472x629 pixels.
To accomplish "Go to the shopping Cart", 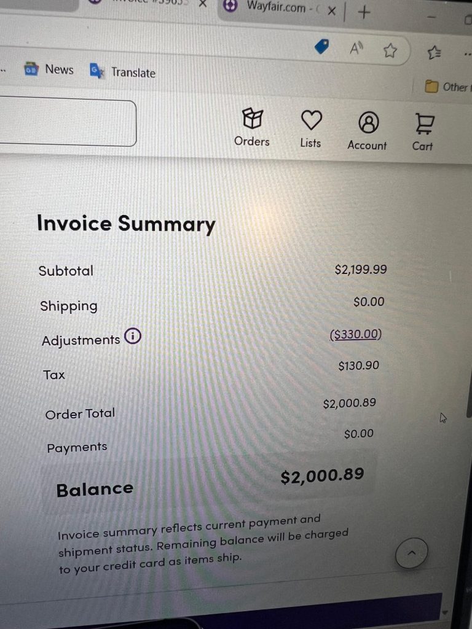I will 423,131.
